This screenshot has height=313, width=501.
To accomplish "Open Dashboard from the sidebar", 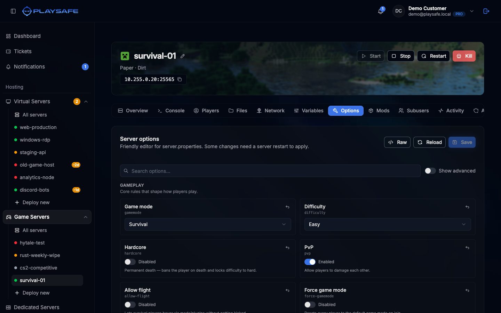I will click(47, 36).
